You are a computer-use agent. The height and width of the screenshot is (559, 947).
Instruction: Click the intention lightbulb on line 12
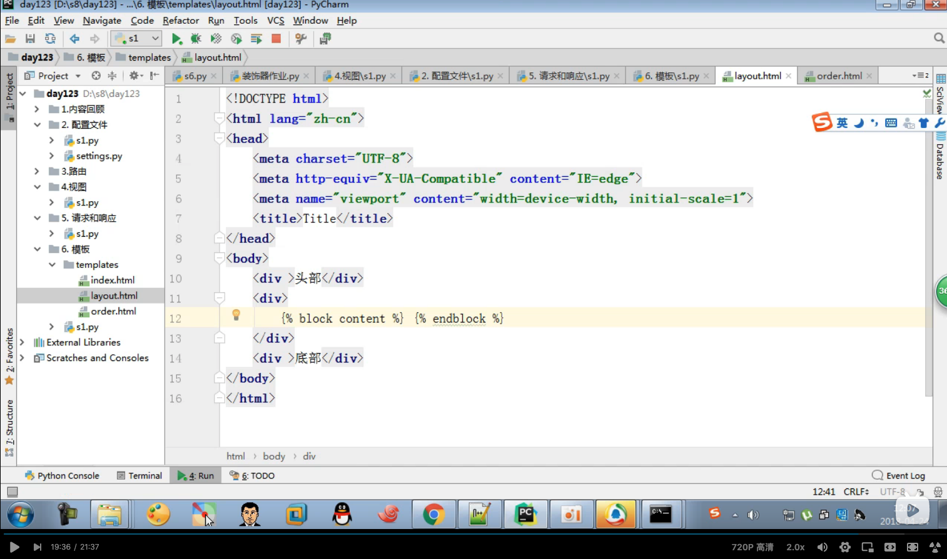pyautogui.click(x=236, y=315)
